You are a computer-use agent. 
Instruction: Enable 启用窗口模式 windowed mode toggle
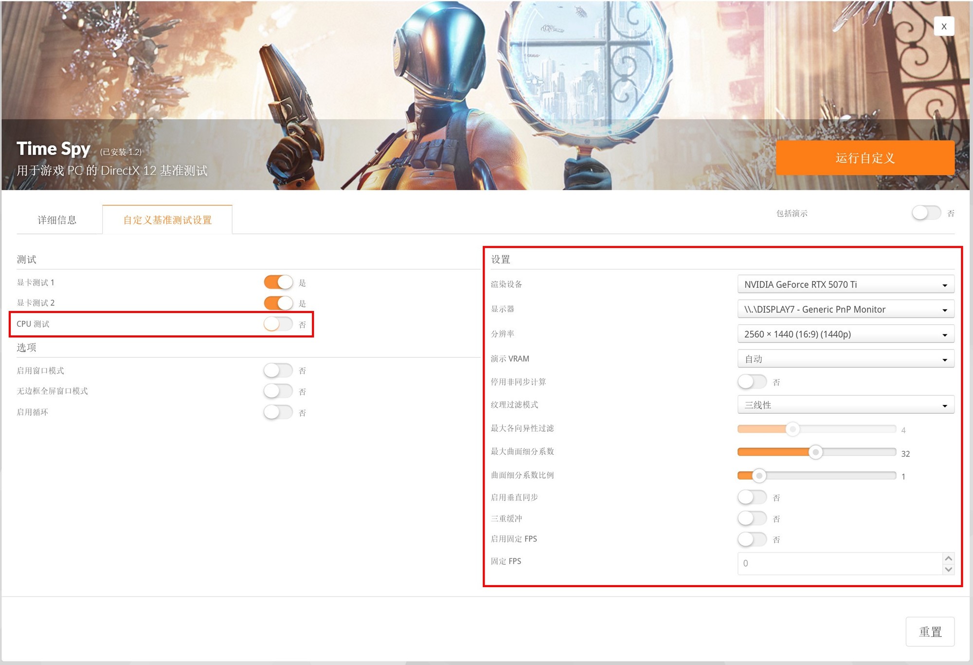click(278, 370)
